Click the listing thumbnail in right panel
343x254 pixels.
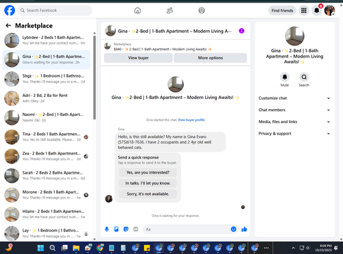[x=294, y=36]
